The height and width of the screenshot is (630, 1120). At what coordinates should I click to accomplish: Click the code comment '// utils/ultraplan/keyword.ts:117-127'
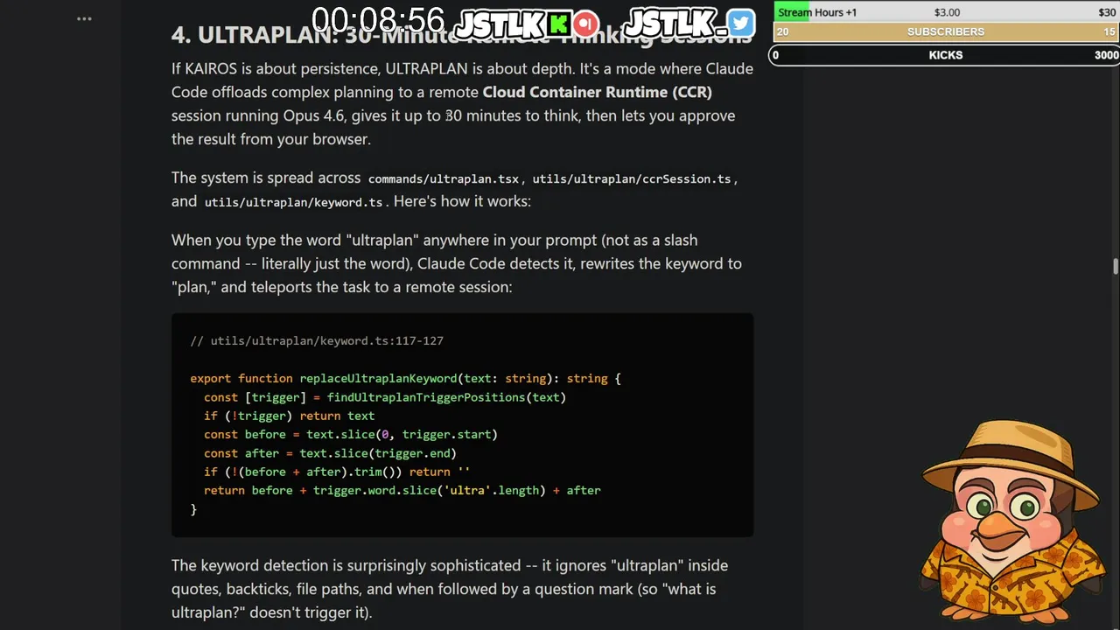tap(317, 340)
